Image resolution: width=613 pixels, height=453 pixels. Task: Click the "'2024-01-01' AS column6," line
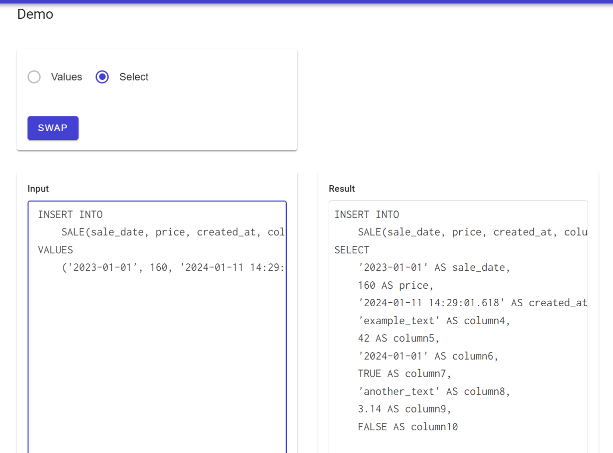[x=428, y=356]
